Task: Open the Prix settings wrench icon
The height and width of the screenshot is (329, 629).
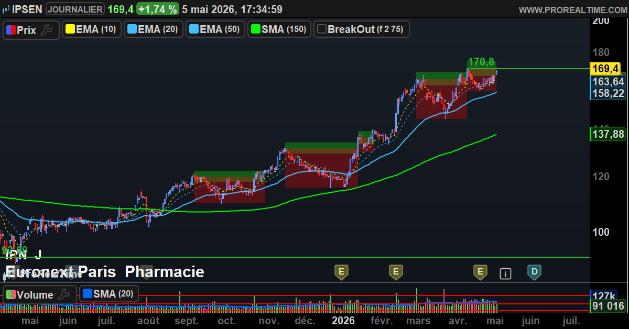Action: tap(47, 30)
